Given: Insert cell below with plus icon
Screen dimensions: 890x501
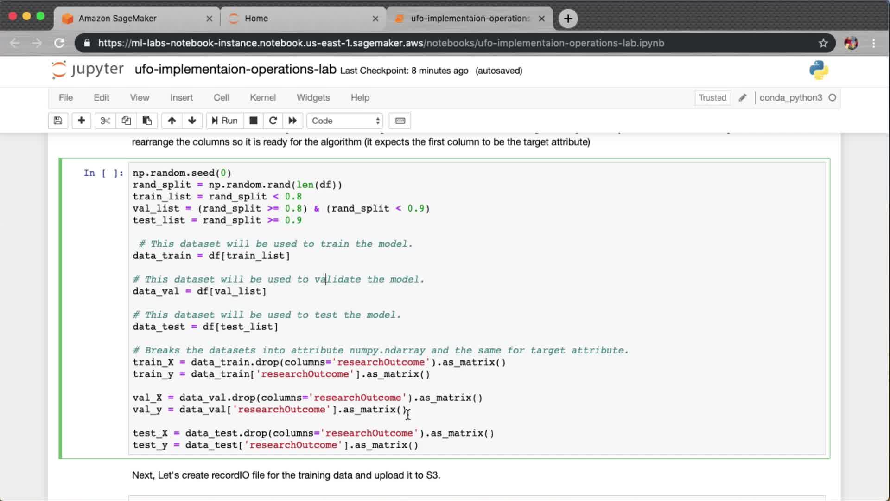Looking at the screenshot, I should [81, 121].
